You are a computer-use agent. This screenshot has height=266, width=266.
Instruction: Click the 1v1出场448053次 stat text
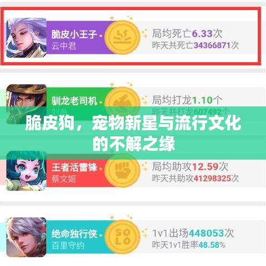193,233
